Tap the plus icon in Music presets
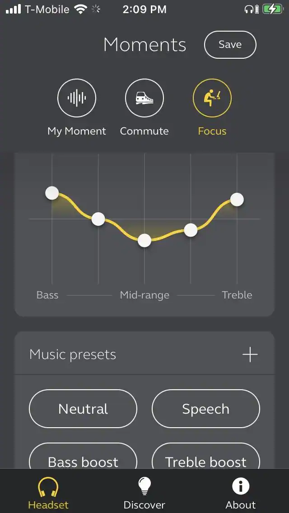Viewport: 289px width, 513px height. point(250,355)
